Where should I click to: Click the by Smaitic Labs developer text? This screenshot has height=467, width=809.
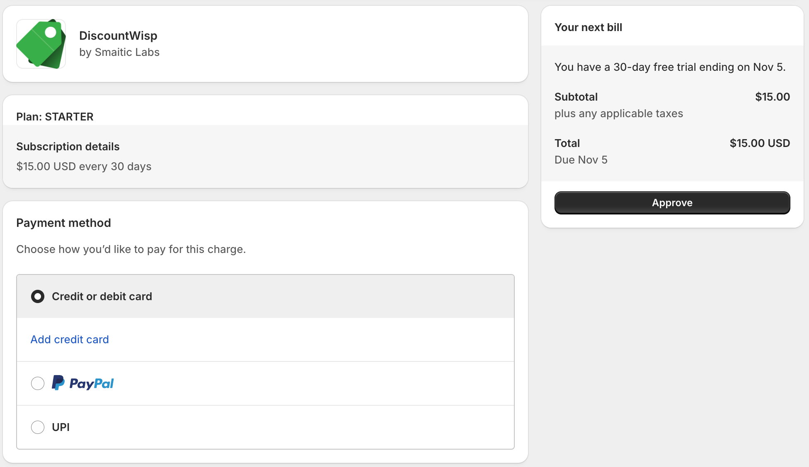[119, 52]
